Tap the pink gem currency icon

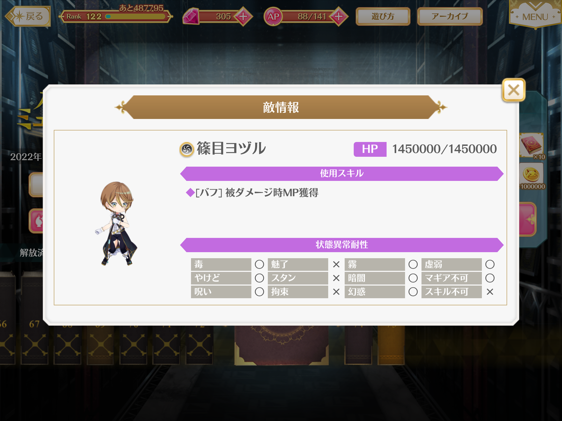click(x=191, y=16)
